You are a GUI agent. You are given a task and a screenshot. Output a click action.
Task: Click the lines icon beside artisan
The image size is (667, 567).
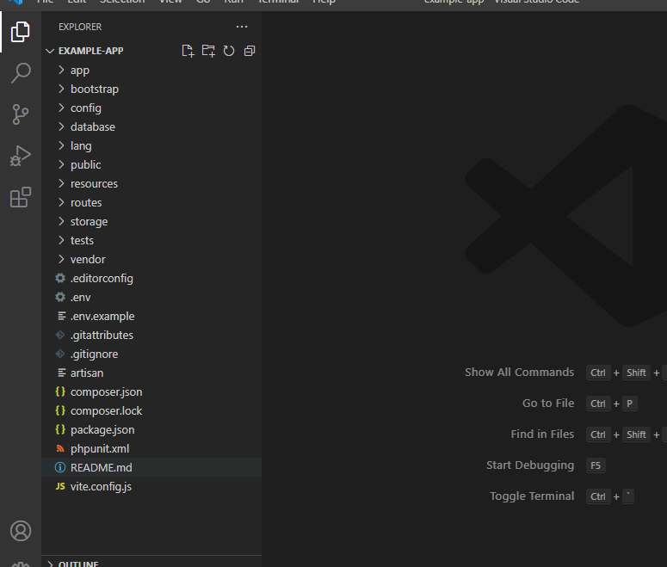62,373
